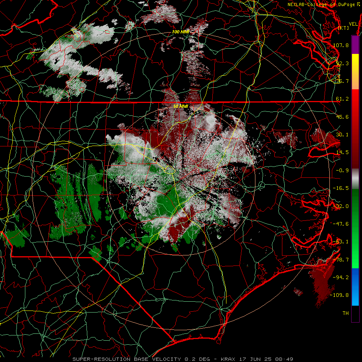Click the 50 NMI range ring label
This screenshot has height=362, width=362.
coord(181,106)
